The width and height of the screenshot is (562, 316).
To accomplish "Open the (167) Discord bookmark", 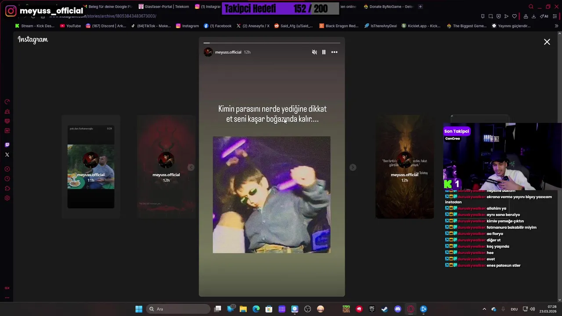I will (x=106, y=26).
